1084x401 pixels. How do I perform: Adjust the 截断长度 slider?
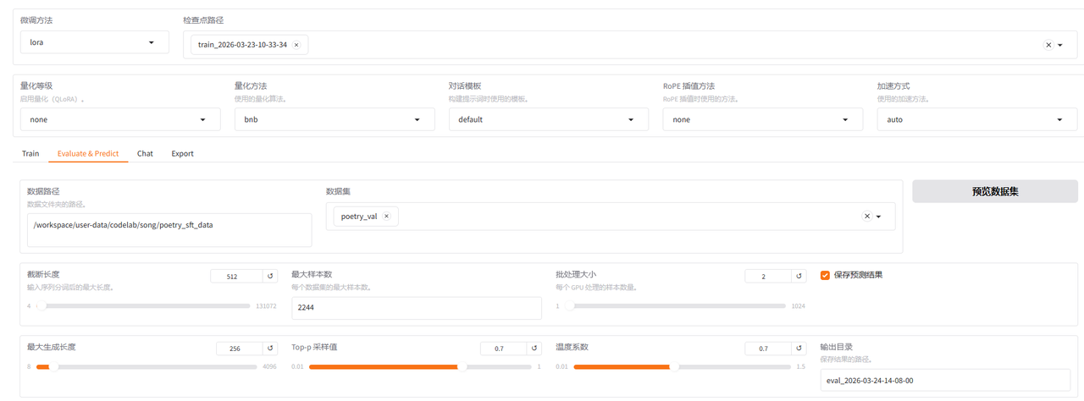pos(144,306)
